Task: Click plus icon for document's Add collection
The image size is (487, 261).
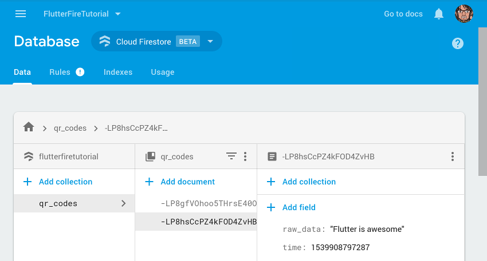Action: 271,182
